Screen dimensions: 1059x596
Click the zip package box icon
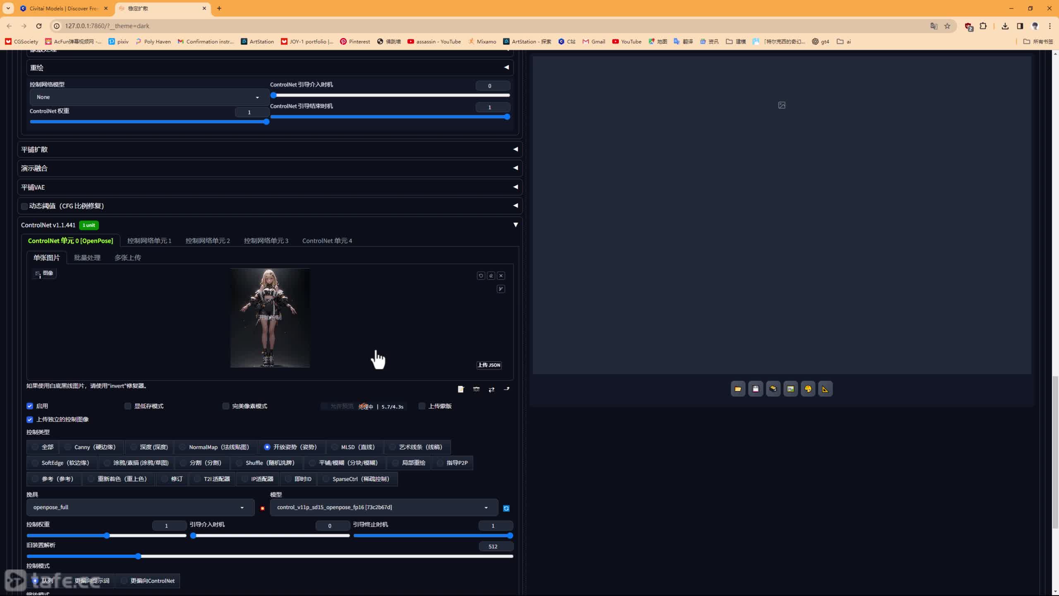(773, 389)
